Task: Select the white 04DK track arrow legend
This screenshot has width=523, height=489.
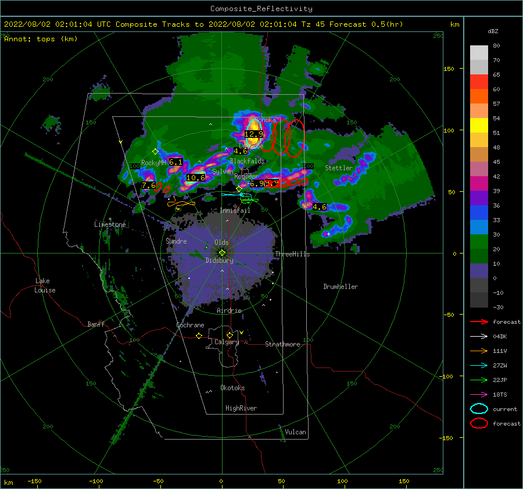Action: (x=479, y=336)
